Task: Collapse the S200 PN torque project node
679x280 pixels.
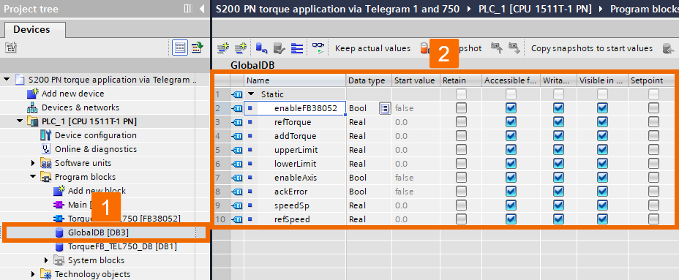Action: pyautogui.click(x=7, y=79)
